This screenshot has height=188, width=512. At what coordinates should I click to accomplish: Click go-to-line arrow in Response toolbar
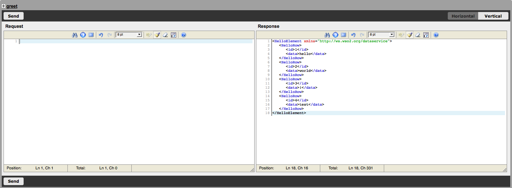335,35
